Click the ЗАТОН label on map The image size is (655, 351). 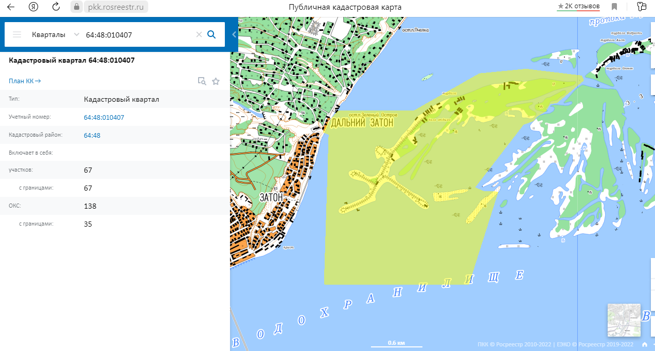click(271, 197)
